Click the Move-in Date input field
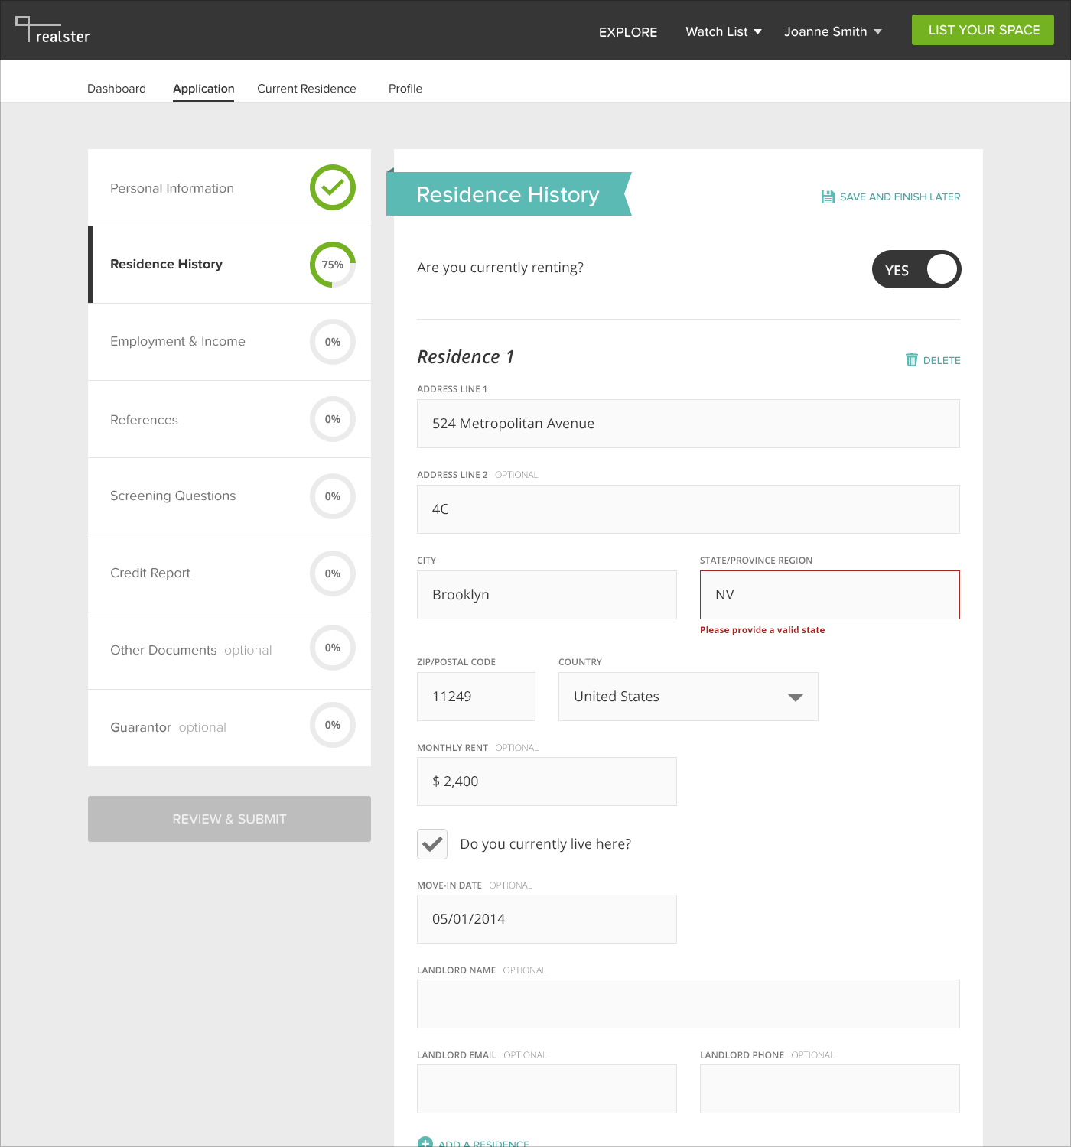The height and width of the screenshot is (1147, 1071). pos(546,918)
